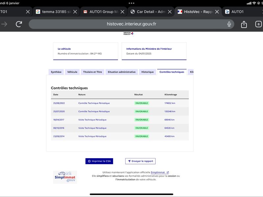The height and width of the screenshot is (197, 263).
Task: Click the Services Publics+ logo
Action: [x=129, y=33]
